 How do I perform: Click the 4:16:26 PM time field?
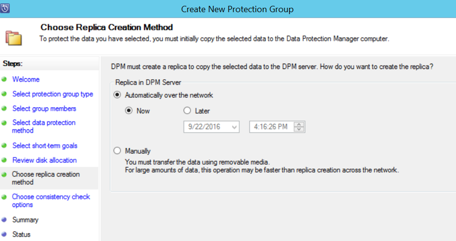(271, 127)
